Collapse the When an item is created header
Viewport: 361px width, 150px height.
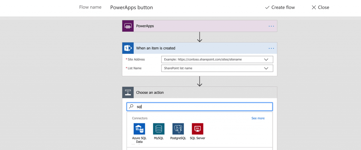click(x=200, y=48)
